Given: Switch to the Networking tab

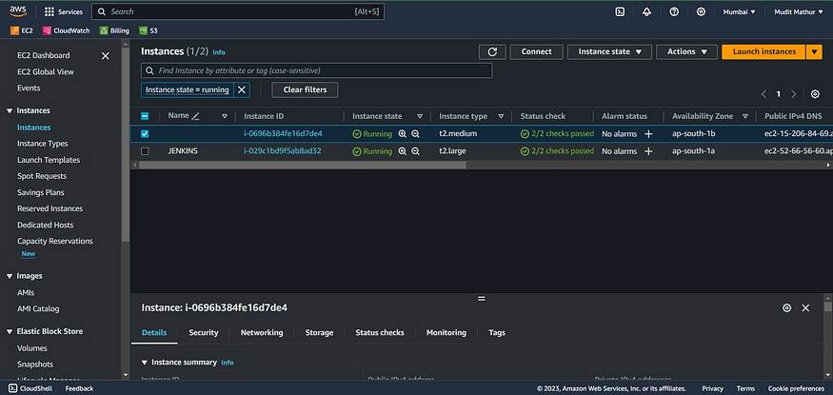Looking at the screenshot, I should coord(262,332).
